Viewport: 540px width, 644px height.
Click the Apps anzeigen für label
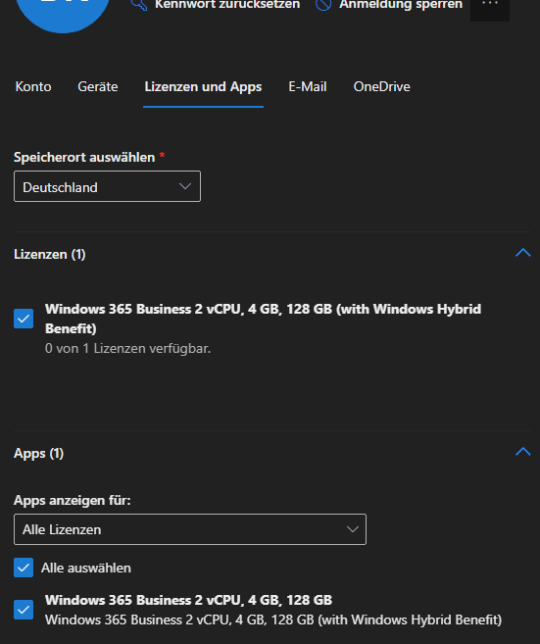pos(73,500)
